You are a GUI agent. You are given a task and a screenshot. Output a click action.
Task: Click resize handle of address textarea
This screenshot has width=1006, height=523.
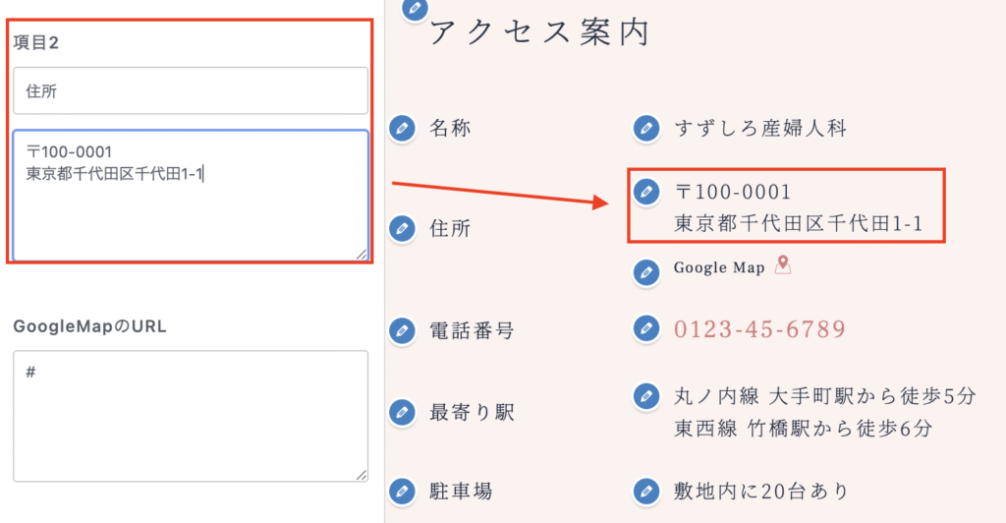pos(362,254)
